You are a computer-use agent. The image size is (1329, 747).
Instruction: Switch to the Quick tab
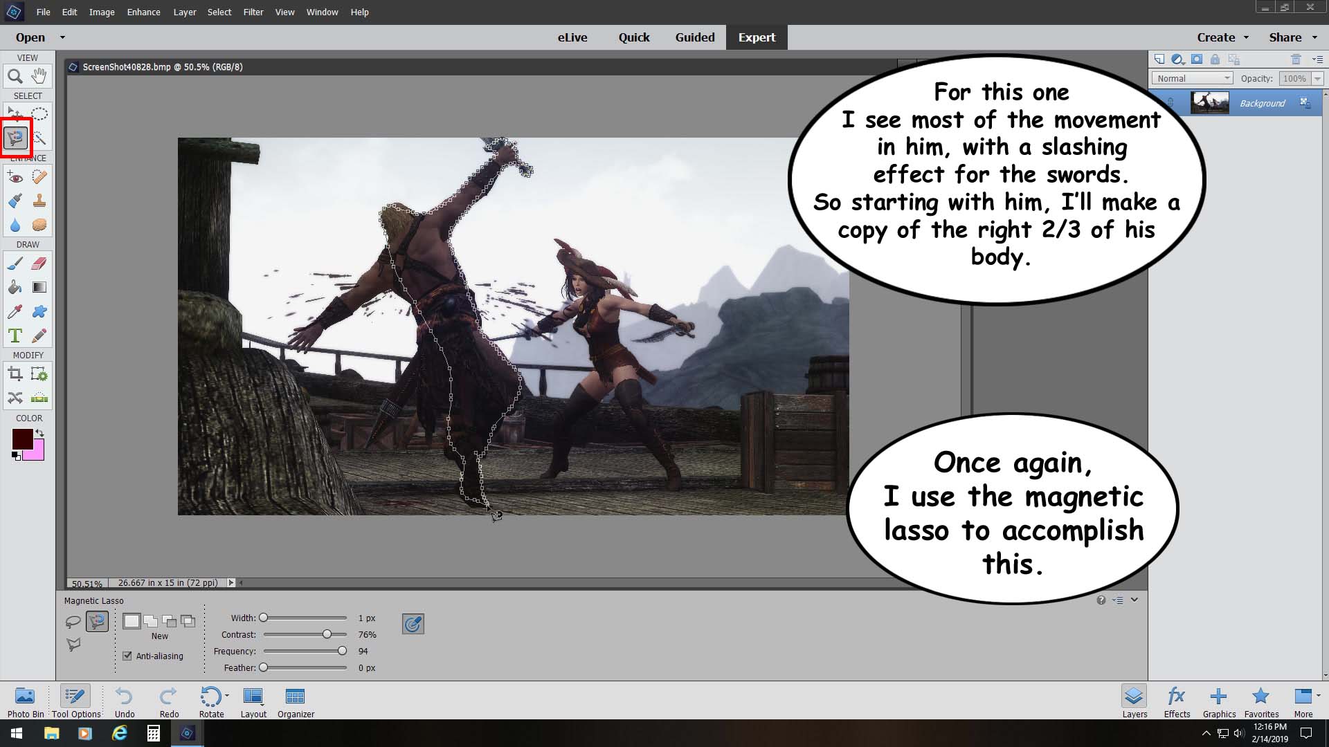point(634,37)
